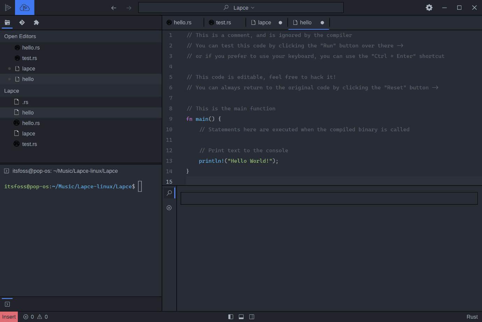The image size is (482, 322).
Task: Click the navigate back arrow
Action: (114, 7)
